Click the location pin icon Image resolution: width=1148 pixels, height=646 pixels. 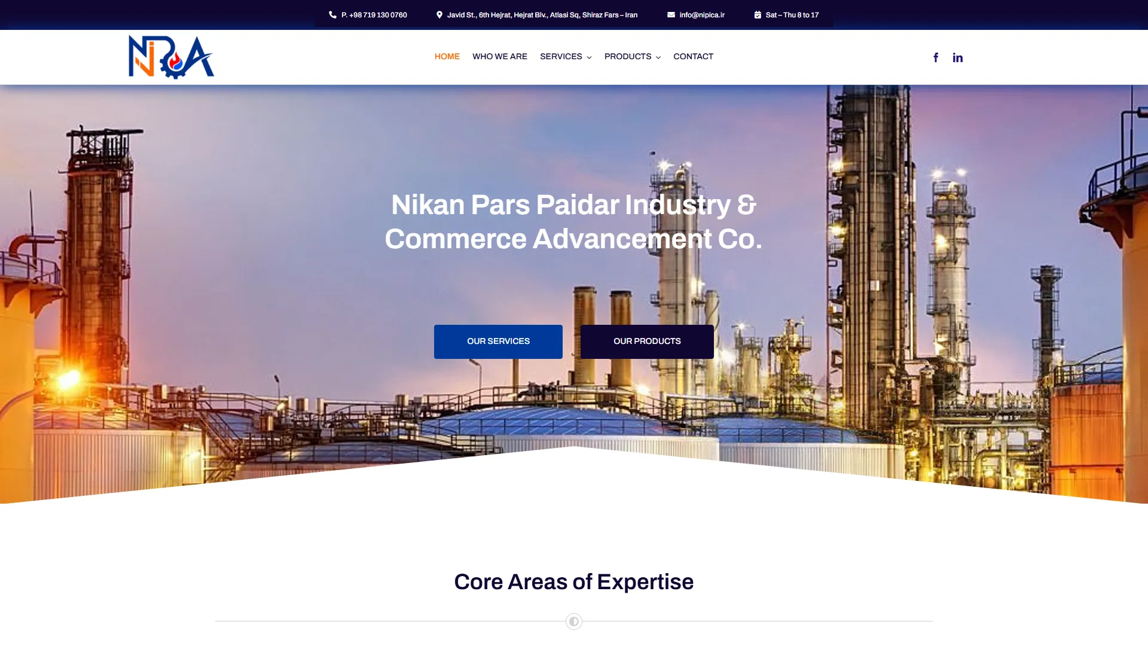[439, 15]
